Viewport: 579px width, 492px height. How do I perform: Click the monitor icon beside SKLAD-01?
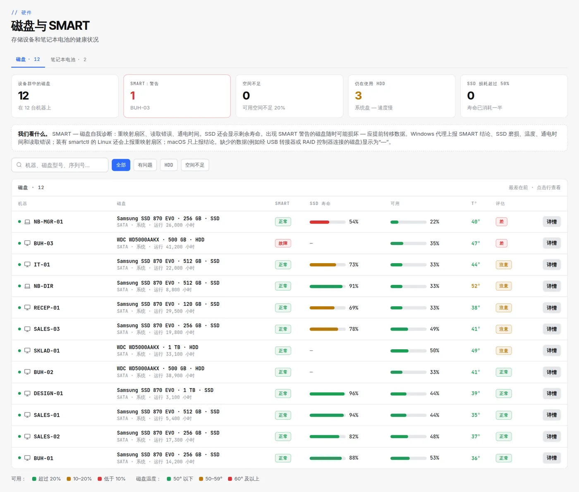pos(27,350)
